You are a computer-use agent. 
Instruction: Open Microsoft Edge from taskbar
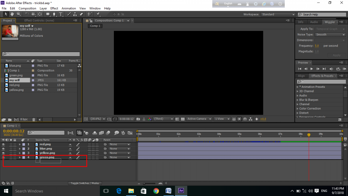coord(119,191)
